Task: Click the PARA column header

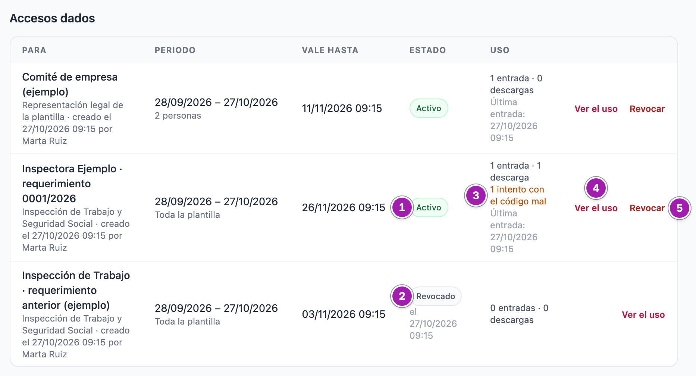Action: click(34, 50)
